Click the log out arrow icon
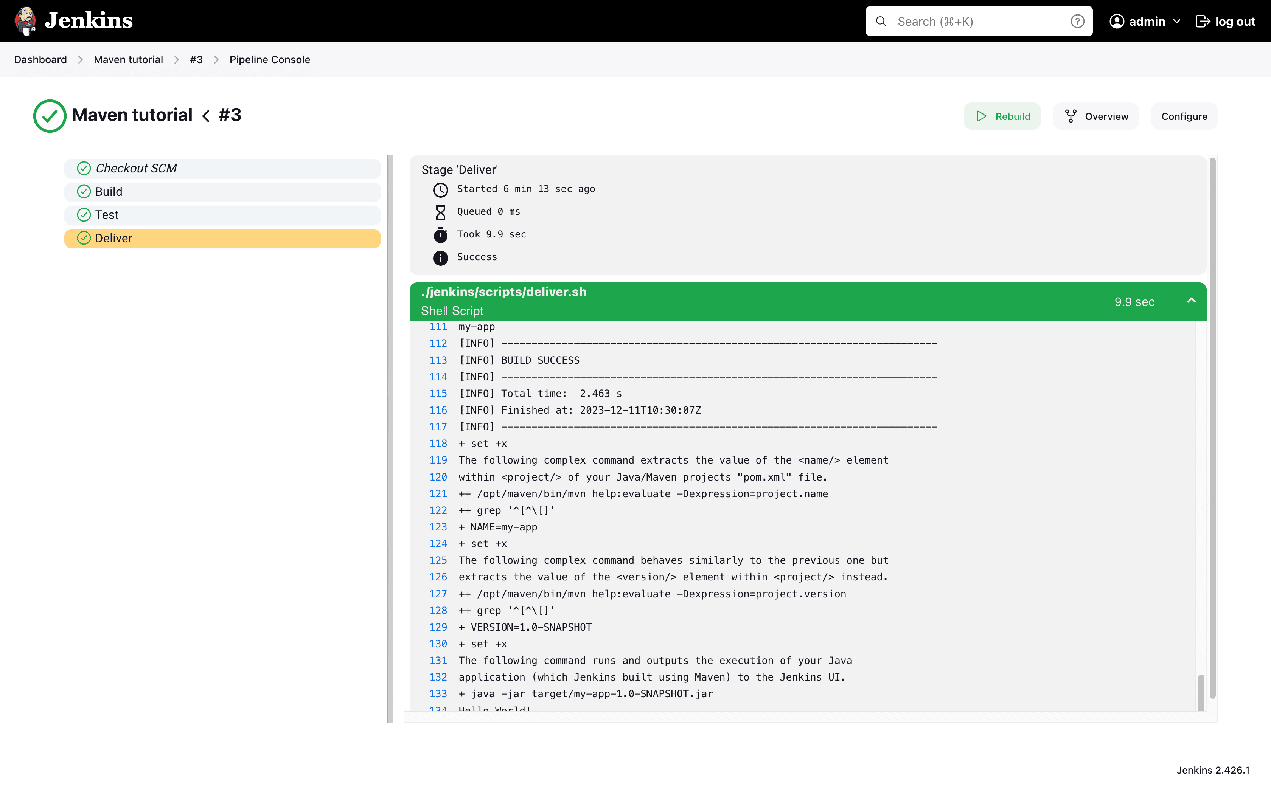 point(1203,21)
